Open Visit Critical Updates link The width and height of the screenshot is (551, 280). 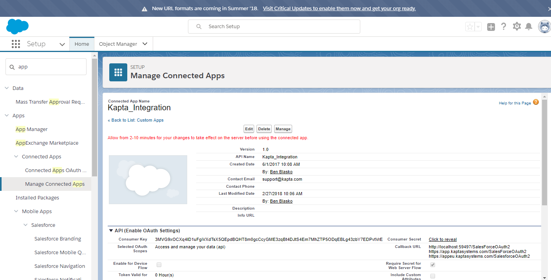click(x=339, y=8)
